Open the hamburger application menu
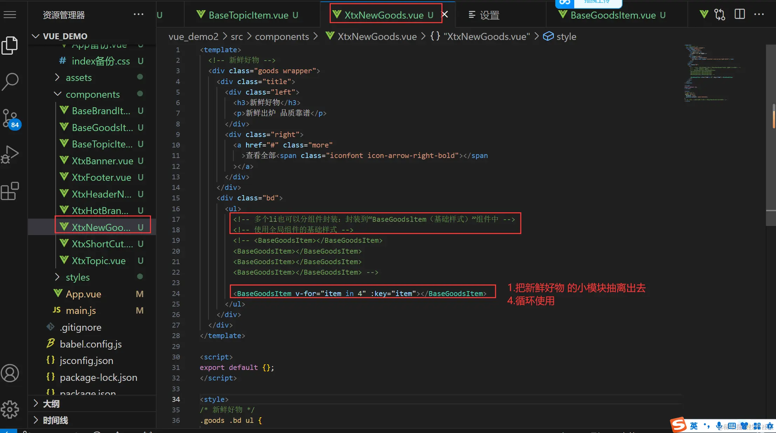 coord(10,15)
